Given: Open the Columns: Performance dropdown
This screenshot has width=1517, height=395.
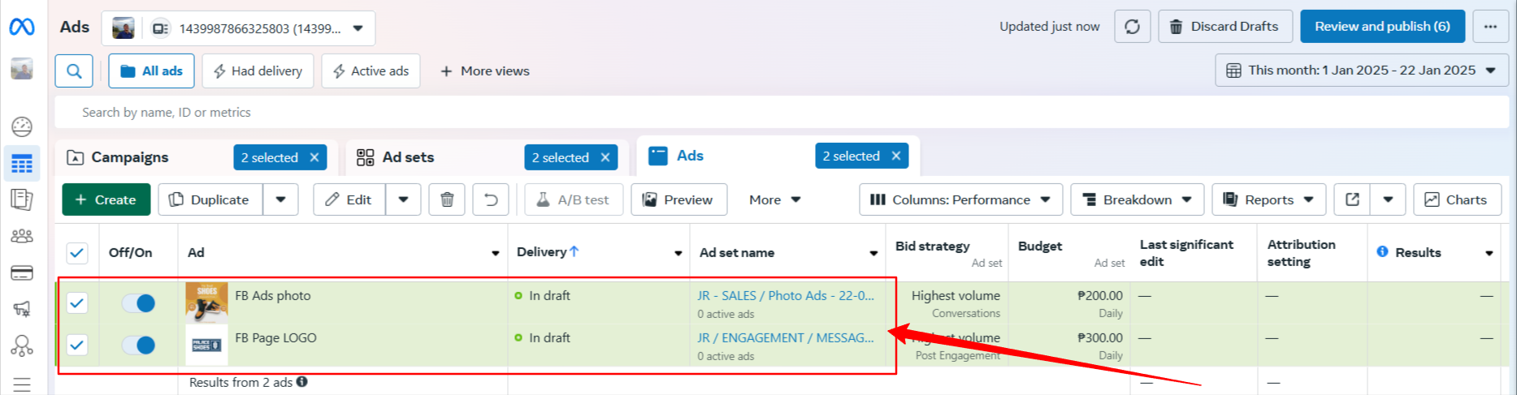Looking at the screenshot, I should [x=960, y=200].
